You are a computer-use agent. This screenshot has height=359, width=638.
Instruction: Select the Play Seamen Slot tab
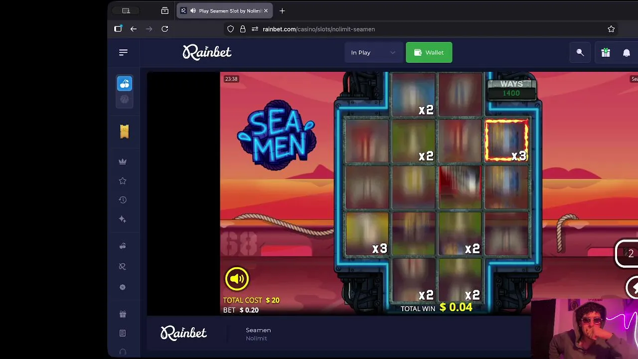(x=224, y=10)
